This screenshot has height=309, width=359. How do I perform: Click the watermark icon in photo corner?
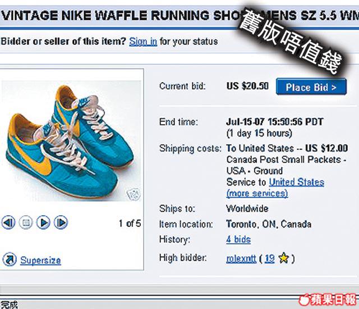pyautogui.click(x=135, y=194)
